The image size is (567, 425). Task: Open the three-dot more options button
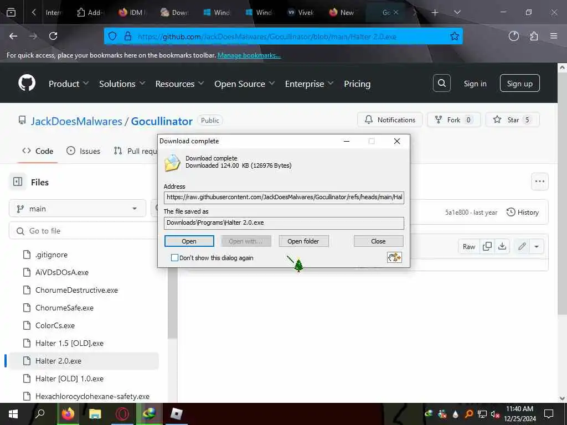tap(539, 182)
